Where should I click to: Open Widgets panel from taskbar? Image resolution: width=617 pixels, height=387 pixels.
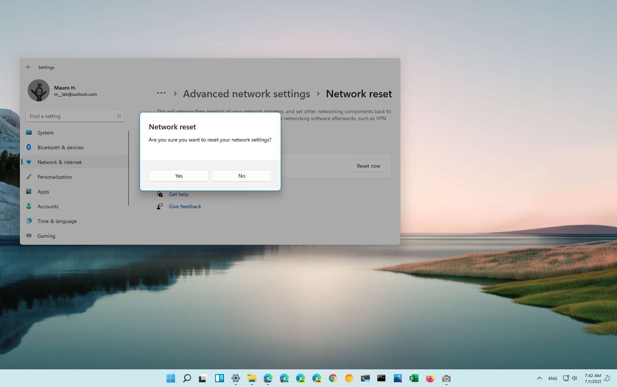pyautogui.click(x=219, y=378)
